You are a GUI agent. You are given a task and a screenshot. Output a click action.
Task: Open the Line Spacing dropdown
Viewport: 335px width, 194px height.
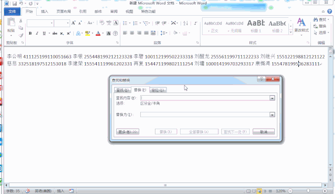coord(164,33)
